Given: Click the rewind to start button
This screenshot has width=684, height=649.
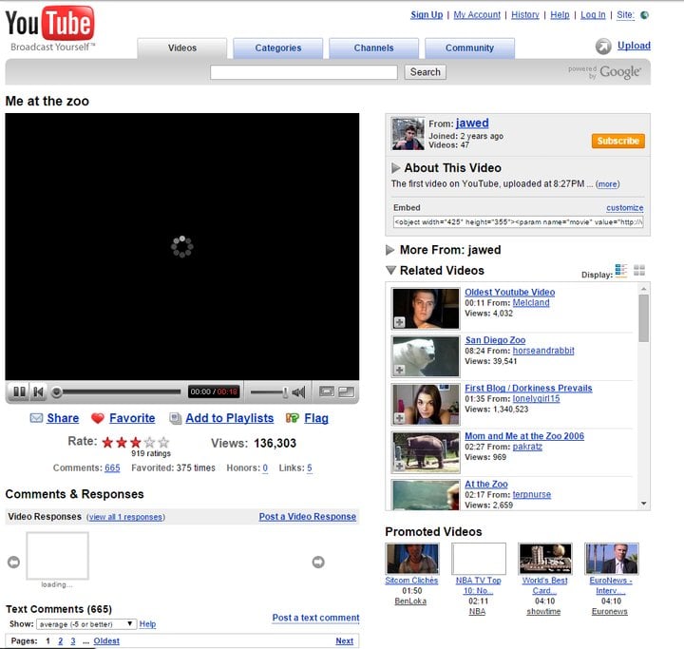Looking at the screenshot, I should click(x=38, y=391).
